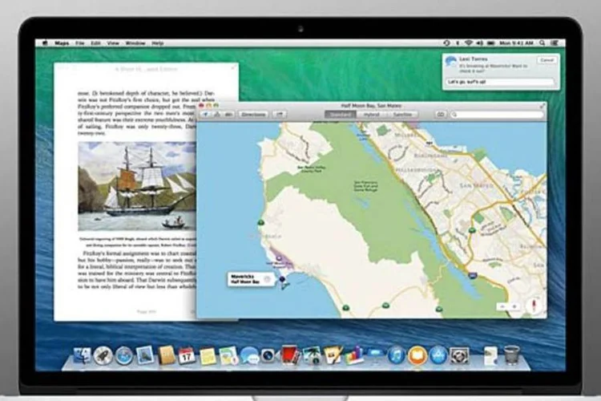
Task: Open Notes from the Dock
Action: 208,356
